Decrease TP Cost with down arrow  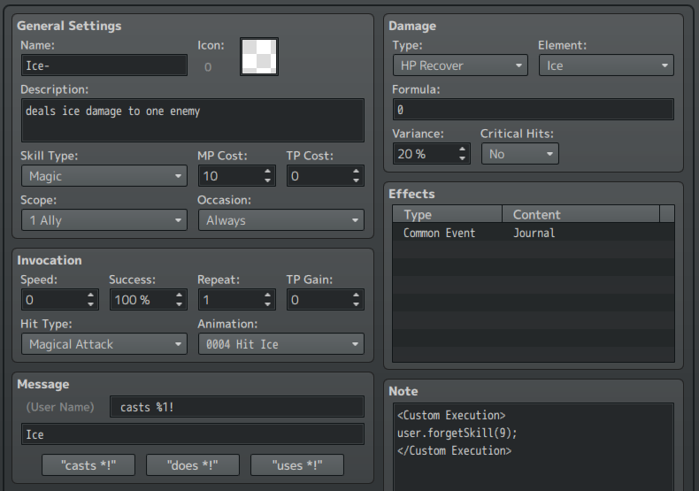(x=356, y=180)
